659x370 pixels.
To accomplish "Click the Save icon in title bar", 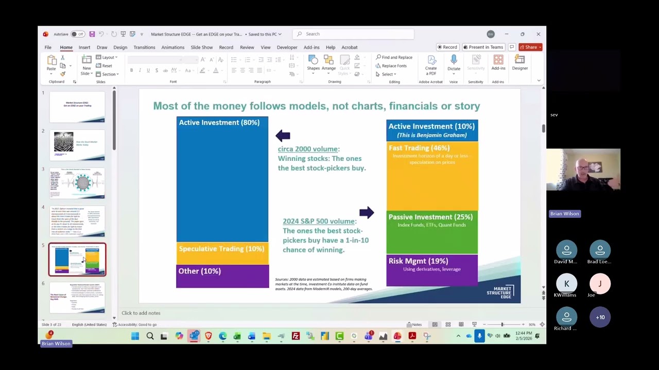I will coord(92,34).
